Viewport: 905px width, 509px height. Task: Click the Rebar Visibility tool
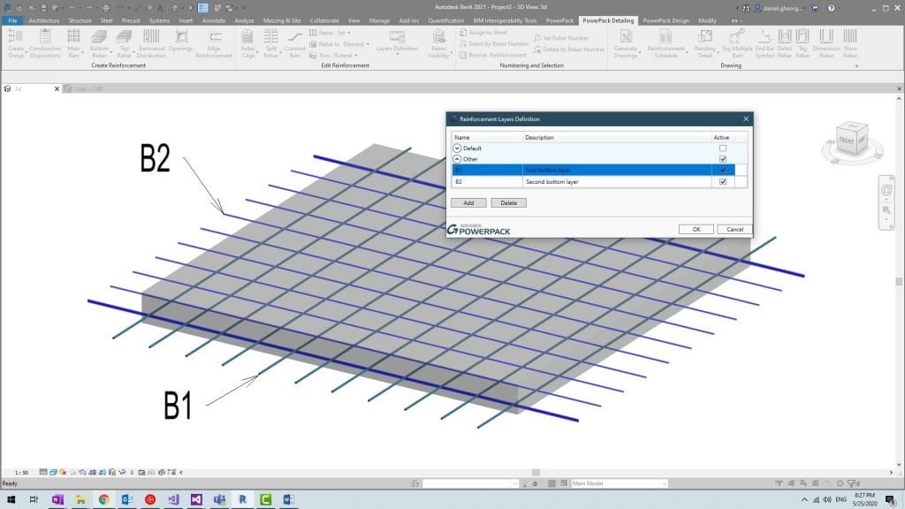coord(438,44)
